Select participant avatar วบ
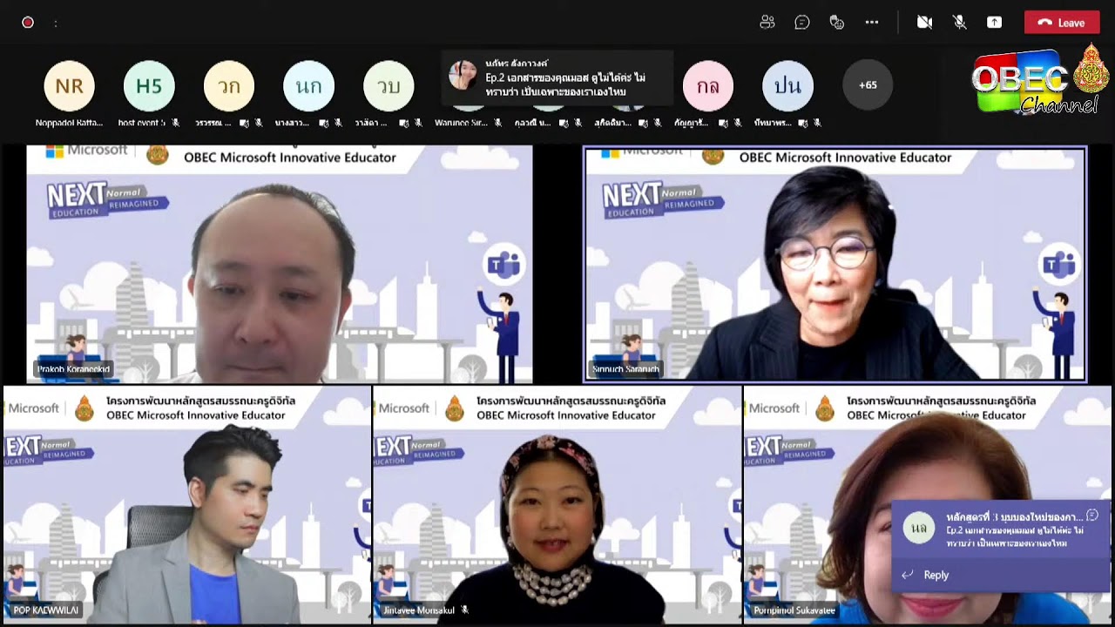The width and height of the screenshot is (1115, 627). 389,85
